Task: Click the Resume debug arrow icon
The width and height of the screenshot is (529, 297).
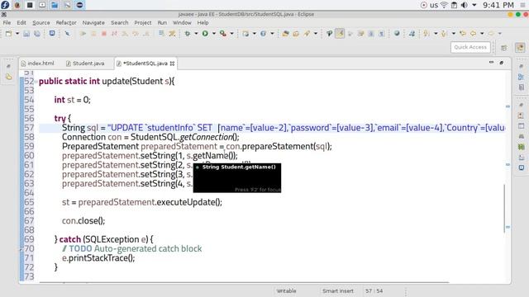Action: point(83,33)
